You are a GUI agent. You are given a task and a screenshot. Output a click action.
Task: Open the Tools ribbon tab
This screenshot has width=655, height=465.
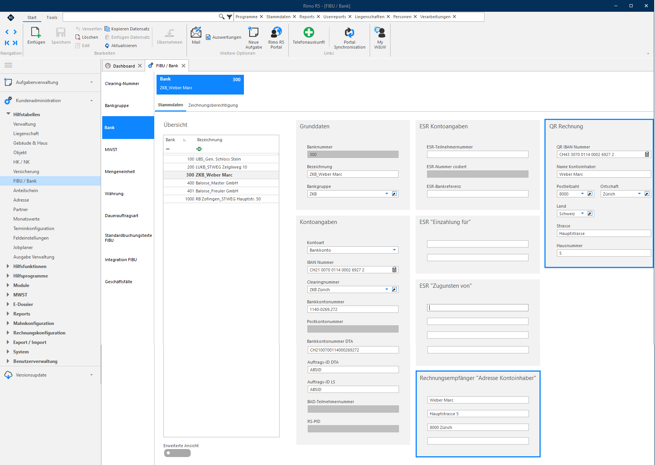[x=52, y=17]
